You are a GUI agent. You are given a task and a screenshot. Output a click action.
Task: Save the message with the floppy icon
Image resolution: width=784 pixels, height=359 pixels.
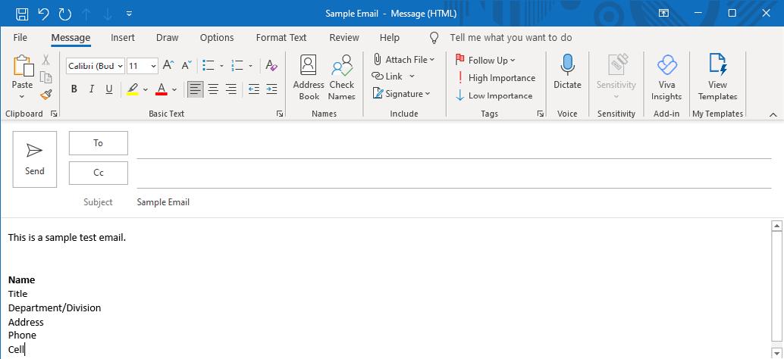[22, 14]
